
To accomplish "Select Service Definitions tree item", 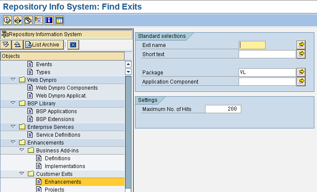I will [58, 135].
